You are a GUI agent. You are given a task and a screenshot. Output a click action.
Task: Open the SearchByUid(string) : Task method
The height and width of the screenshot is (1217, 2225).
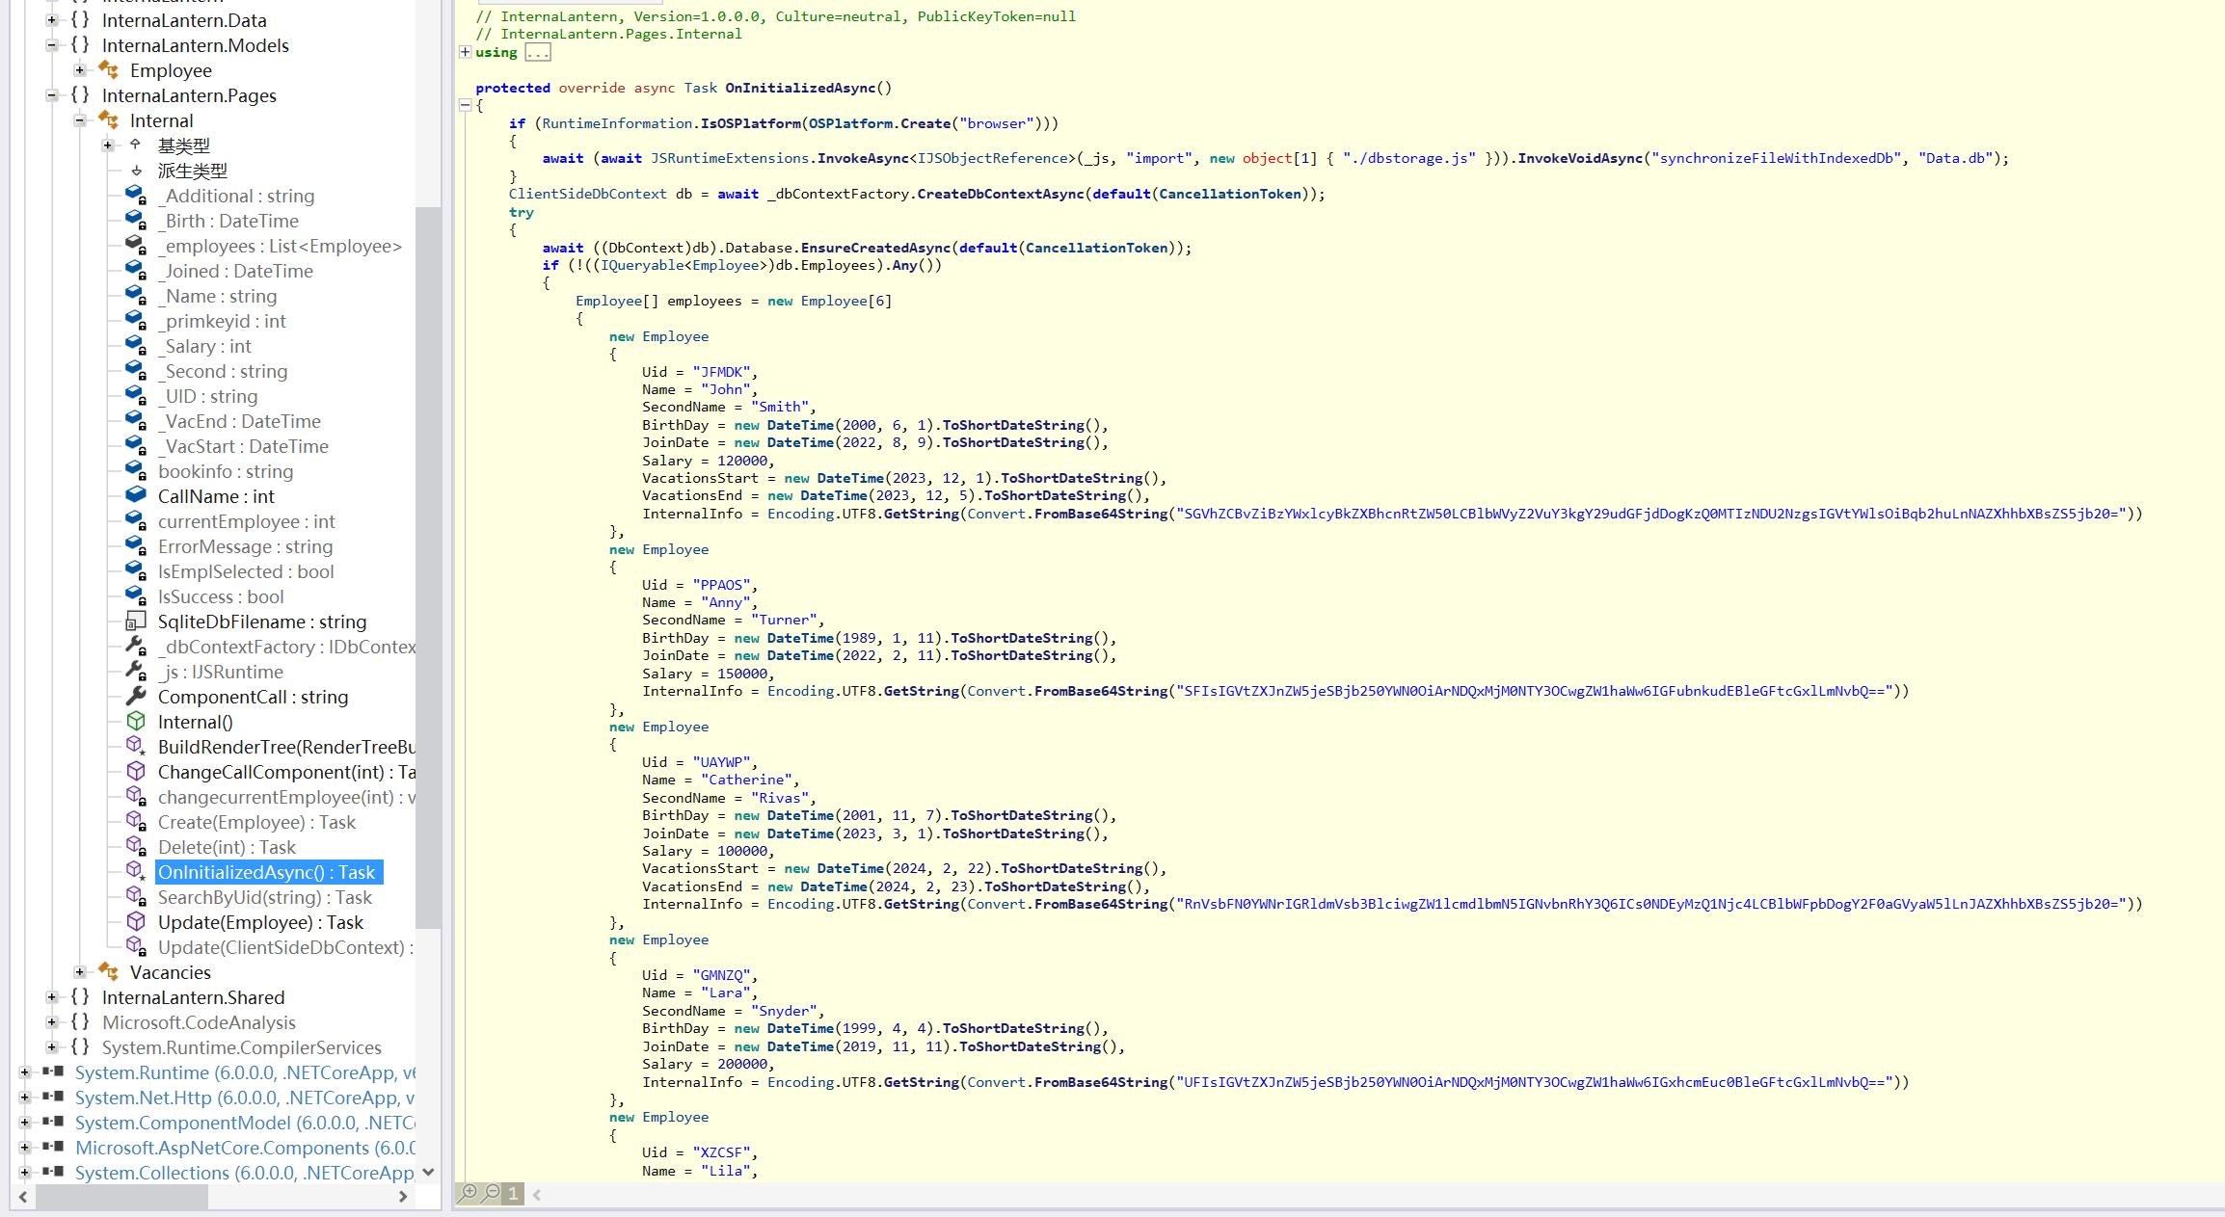[x=265, y=897]
